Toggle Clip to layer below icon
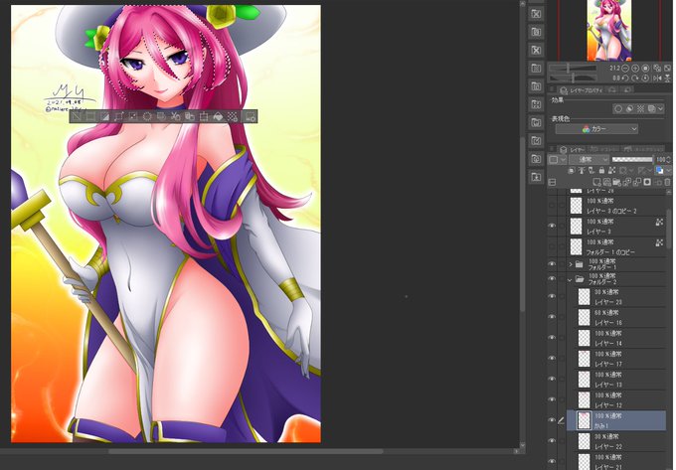Viewport: 676px width, 470px height. [572, 171]
